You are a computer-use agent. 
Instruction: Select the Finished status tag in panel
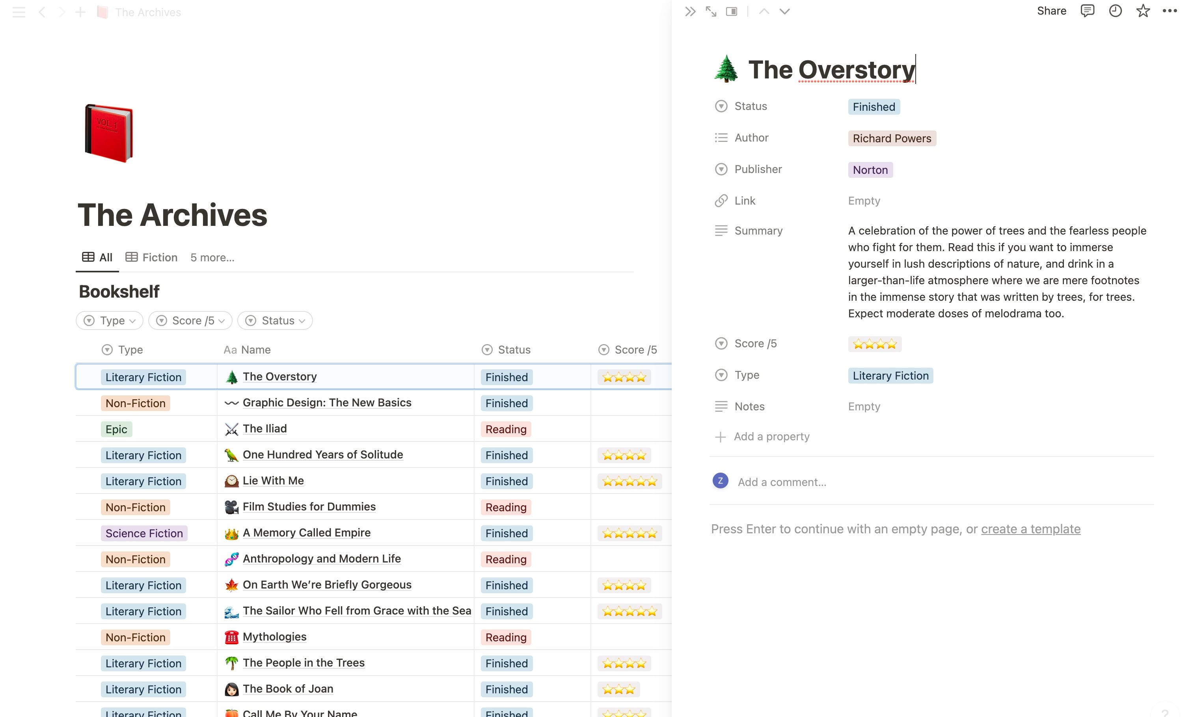(874, 107)
